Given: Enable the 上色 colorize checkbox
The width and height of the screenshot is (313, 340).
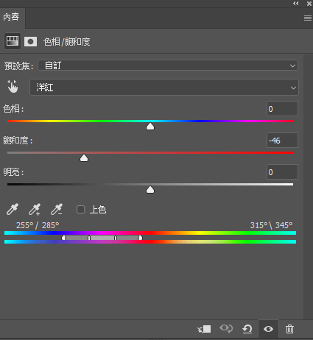Looking at the screenshot, I should [81, 210].
